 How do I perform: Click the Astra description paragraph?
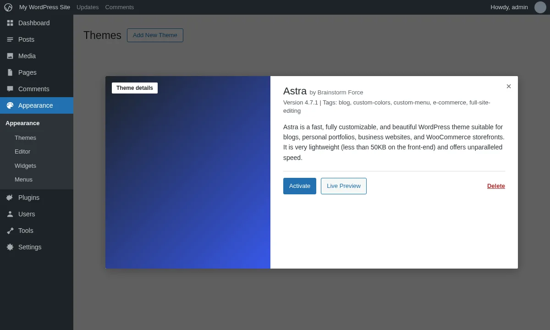[394, 142]
